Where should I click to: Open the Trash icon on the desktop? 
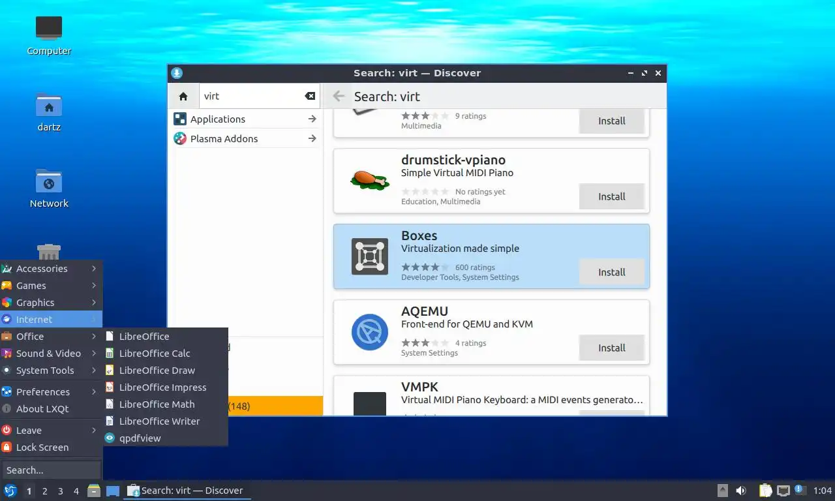point(49,252)
